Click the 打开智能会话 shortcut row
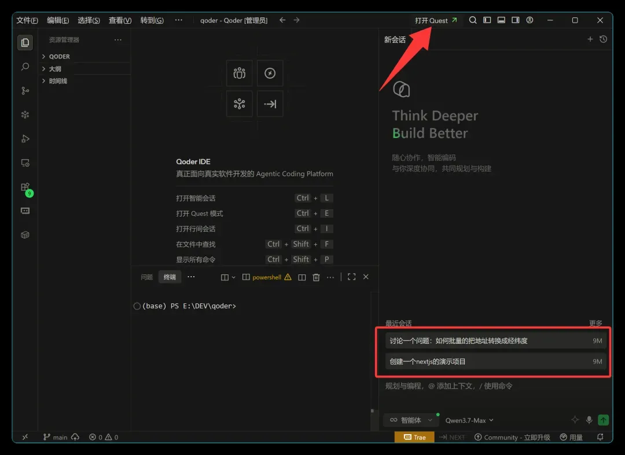 coord(255,198)
